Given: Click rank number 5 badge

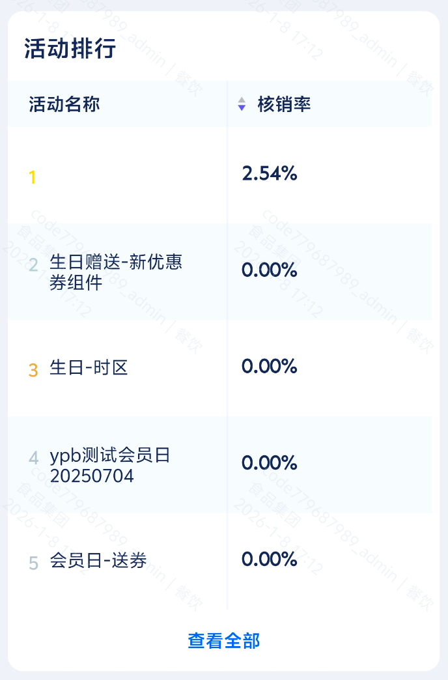Looking at the screenshot, I should point(34,563).
